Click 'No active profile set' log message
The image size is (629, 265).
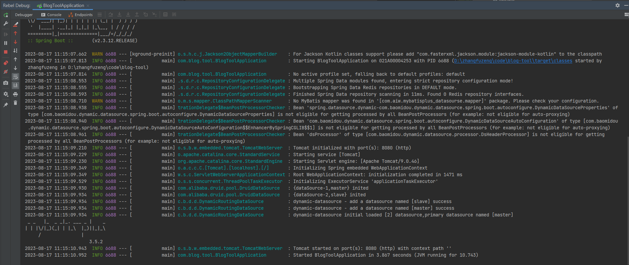coord(379,74)
